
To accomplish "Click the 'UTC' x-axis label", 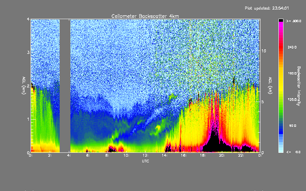I will coord(145,161).
